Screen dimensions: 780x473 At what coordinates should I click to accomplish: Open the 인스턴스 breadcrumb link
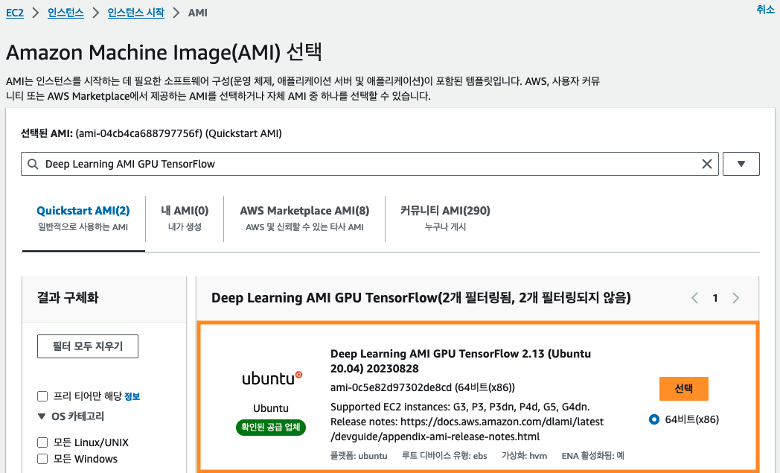tap(65, 13)
